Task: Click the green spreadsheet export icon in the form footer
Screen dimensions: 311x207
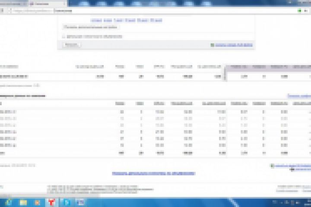Action: [x=212, y=45]
